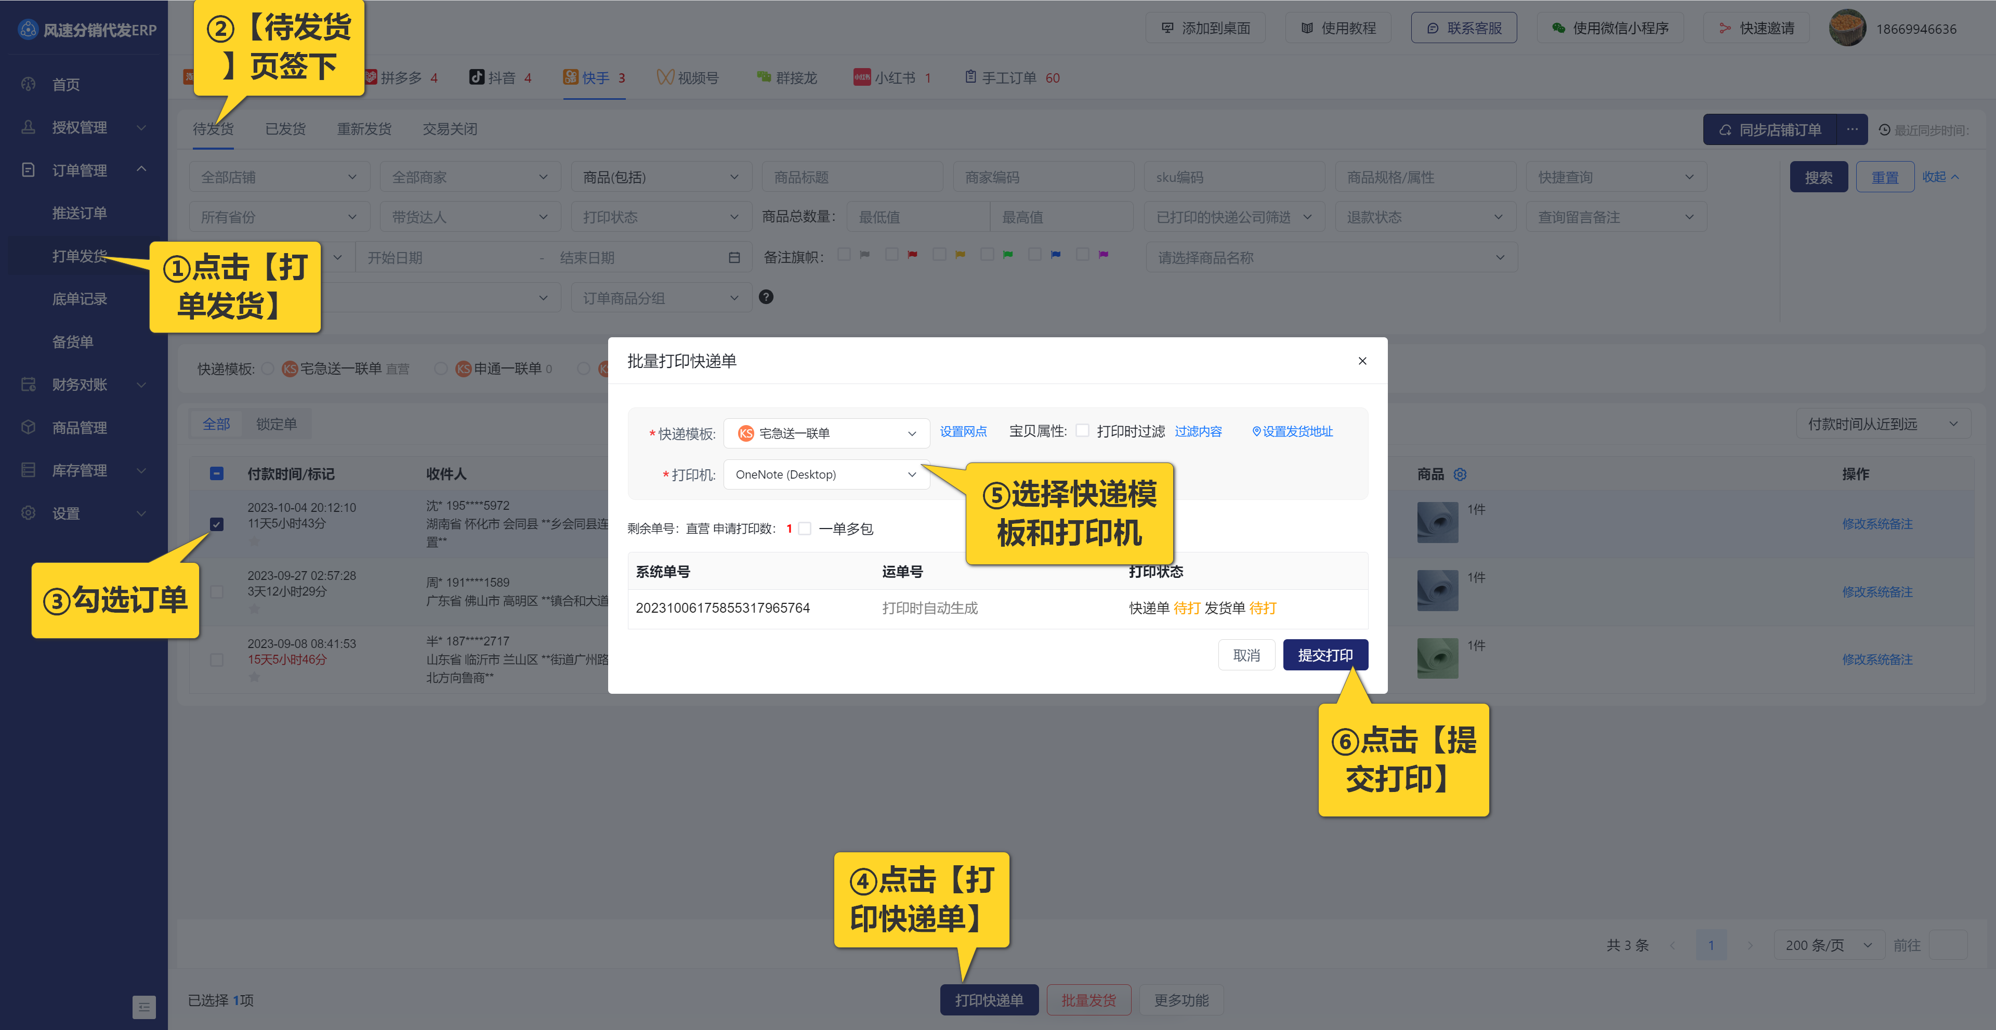Open the 快递模板 宅急送一联单 dropdown

click(x=826, y=434)
